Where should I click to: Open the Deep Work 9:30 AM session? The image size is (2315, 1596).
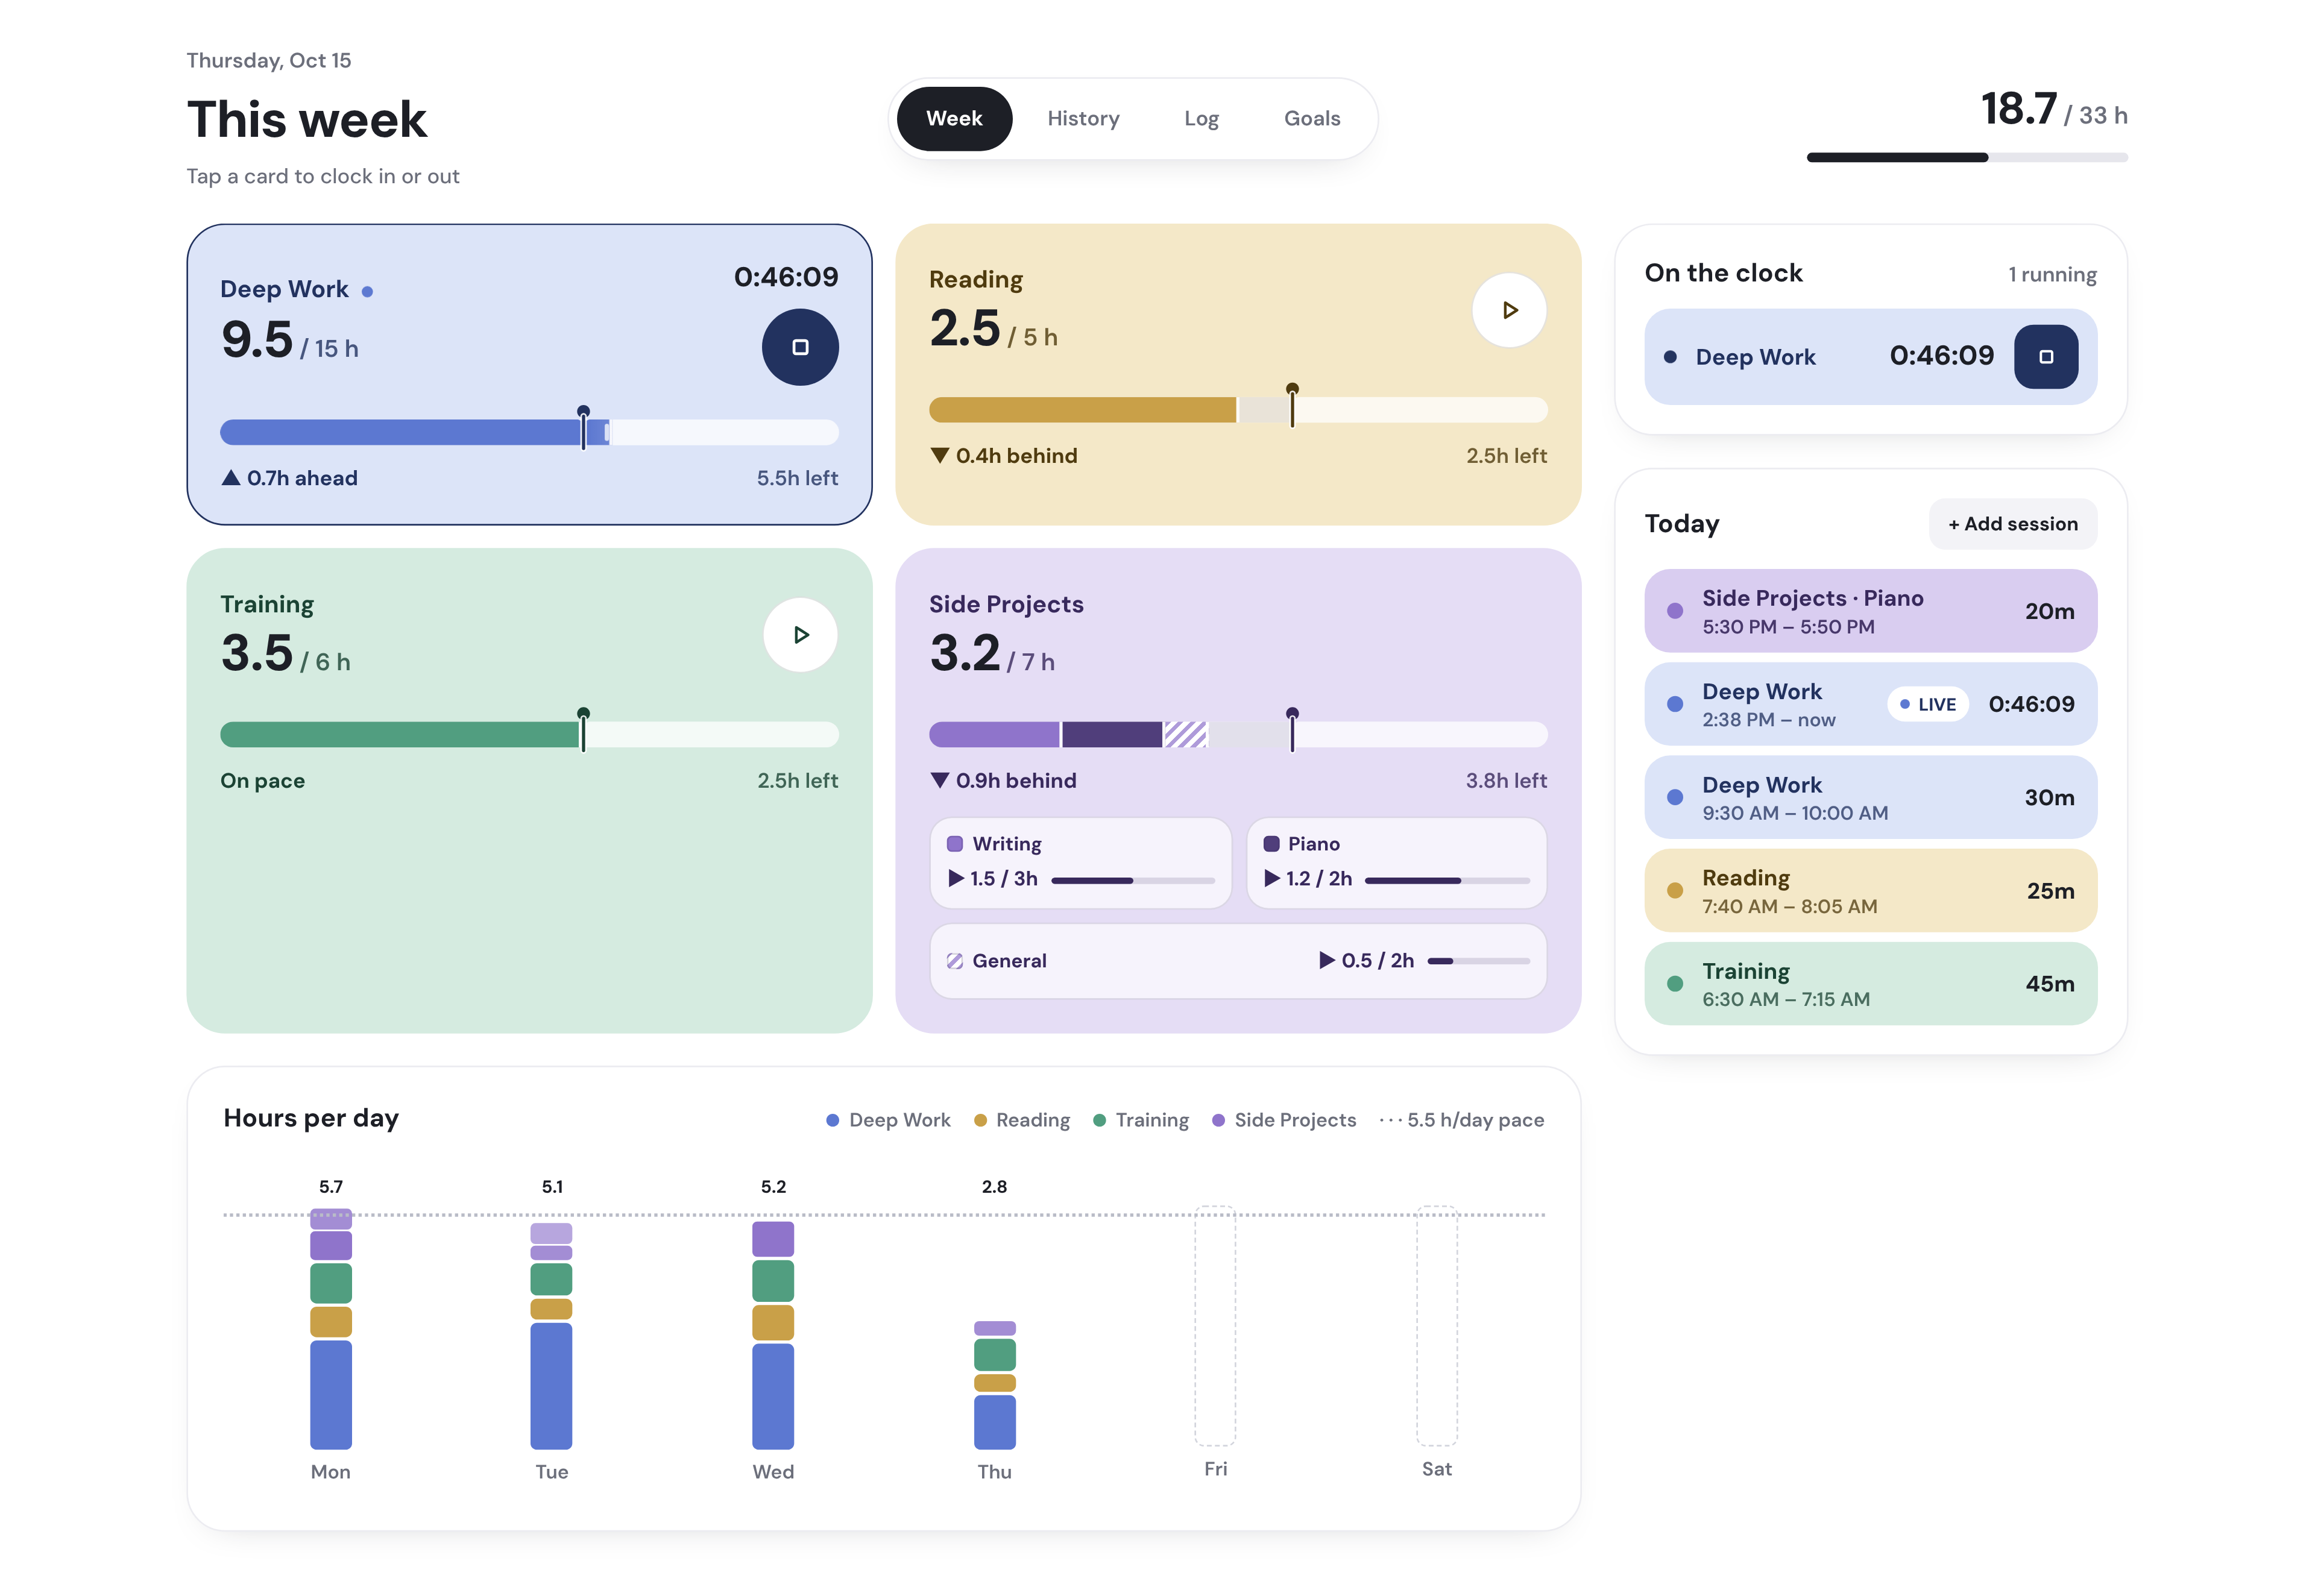click(x=1870, y=797)
